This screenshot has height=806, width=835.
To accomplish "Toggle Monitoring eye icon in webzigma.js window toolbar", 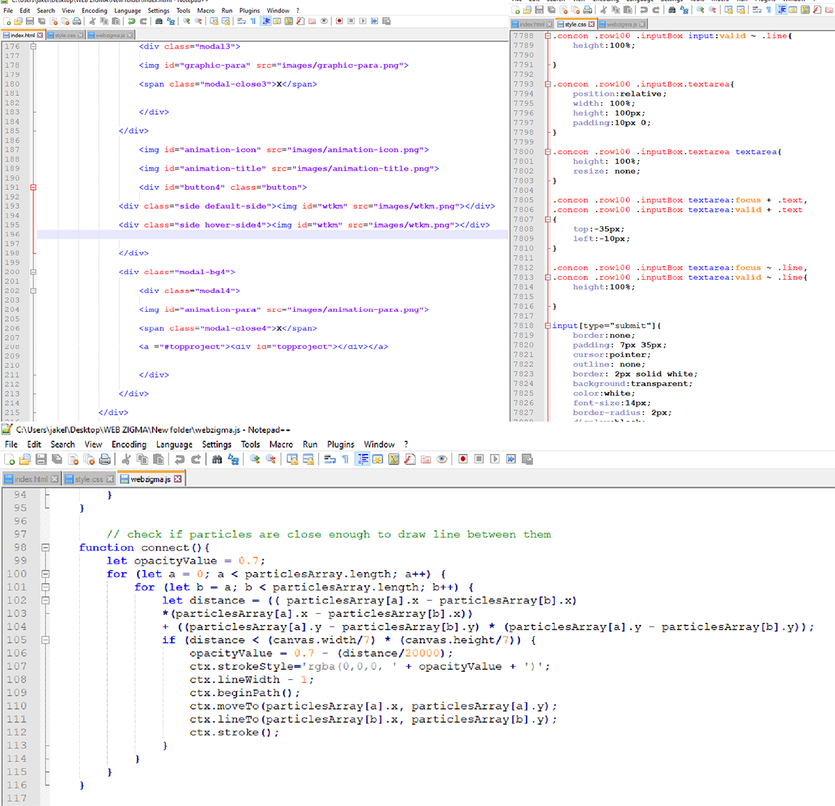I will point(442,459).
